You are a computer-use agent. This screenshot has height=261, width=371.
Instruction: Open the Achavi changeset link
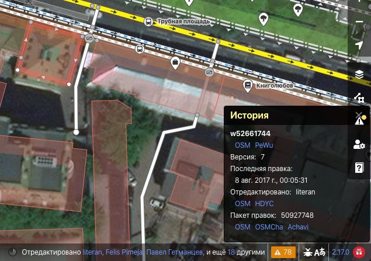coord(298,227)
